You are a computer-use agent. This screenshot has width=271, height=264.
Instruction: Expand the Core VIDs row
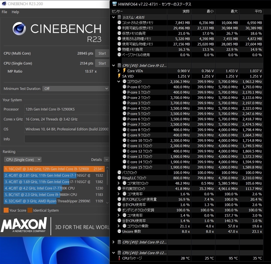[119, 71]
